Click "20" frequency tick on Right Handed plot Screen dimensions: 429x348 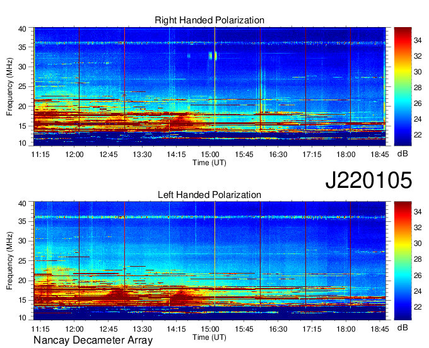[x=23, y=107]
